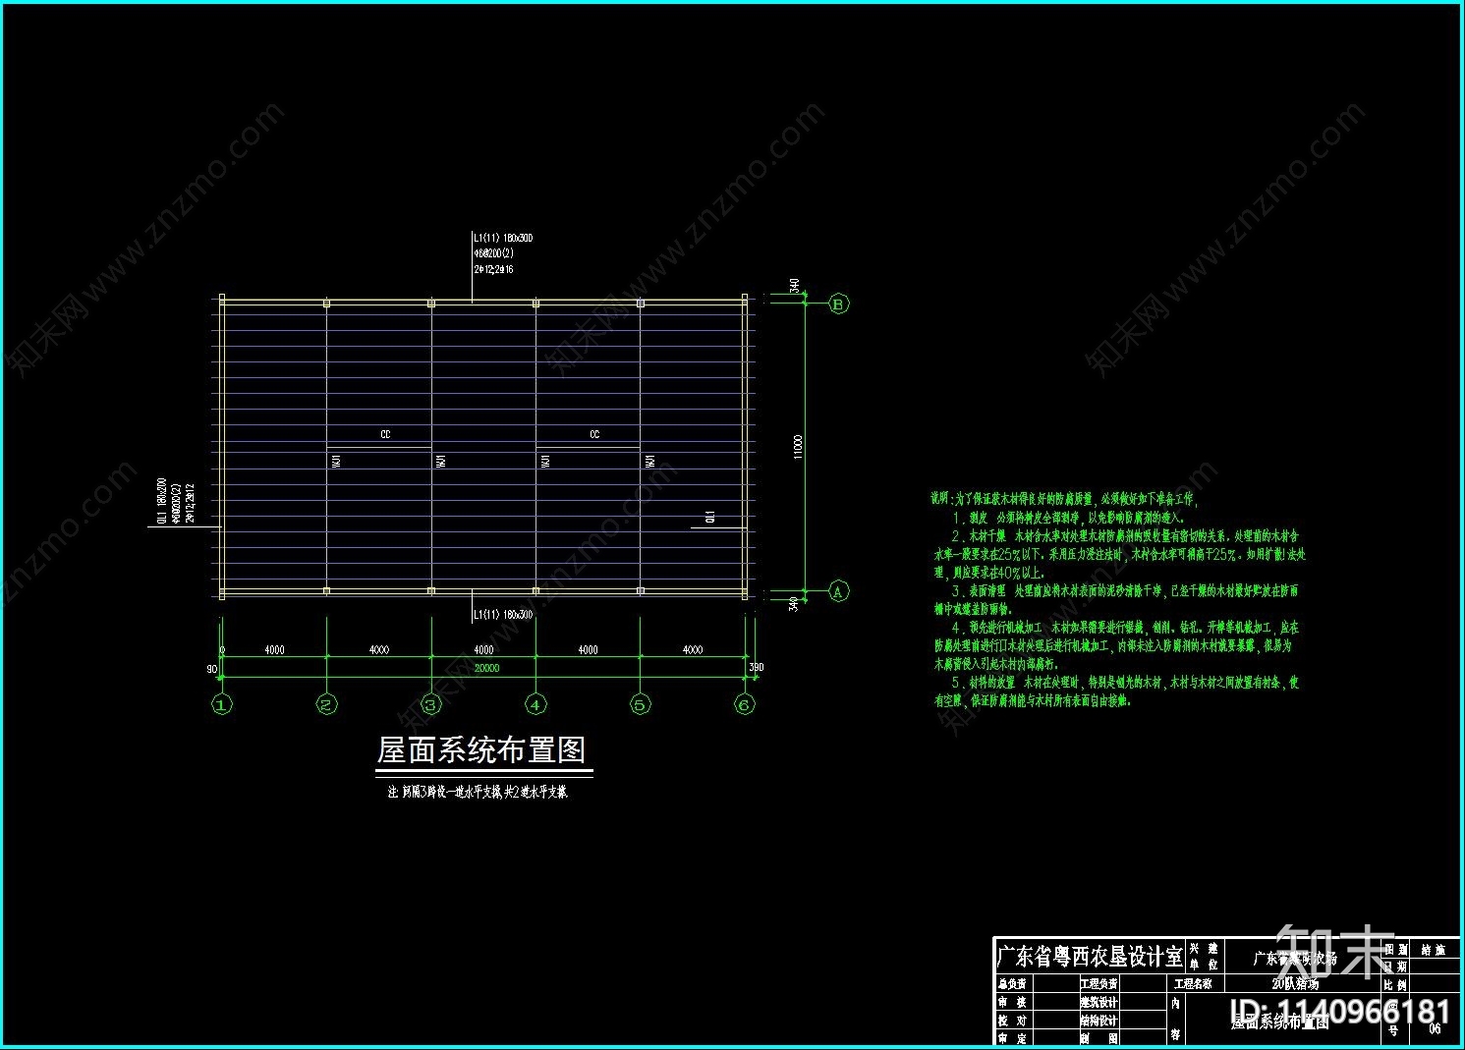Click the 4000 dimension between axes 5 and 6
Image resolution: width=1465 pixels, height=1050 pixels.
pos(692,650)
